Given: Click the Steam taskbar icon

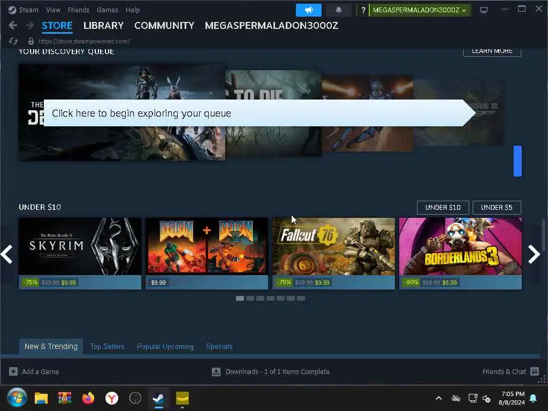Looking at the screenshot, I should pos(158,398).
